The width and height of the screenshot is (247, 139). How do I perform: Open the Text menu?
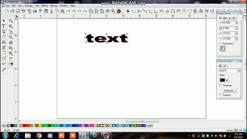coord(37,6)
